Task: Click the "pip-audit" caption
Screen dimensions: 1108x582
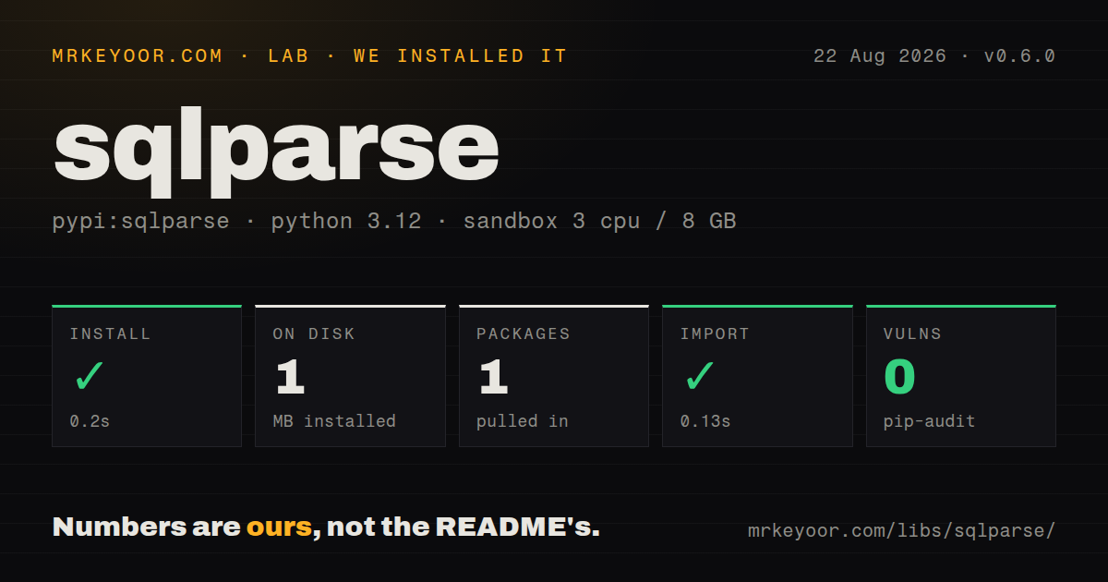Action: (x=929, y=421)
